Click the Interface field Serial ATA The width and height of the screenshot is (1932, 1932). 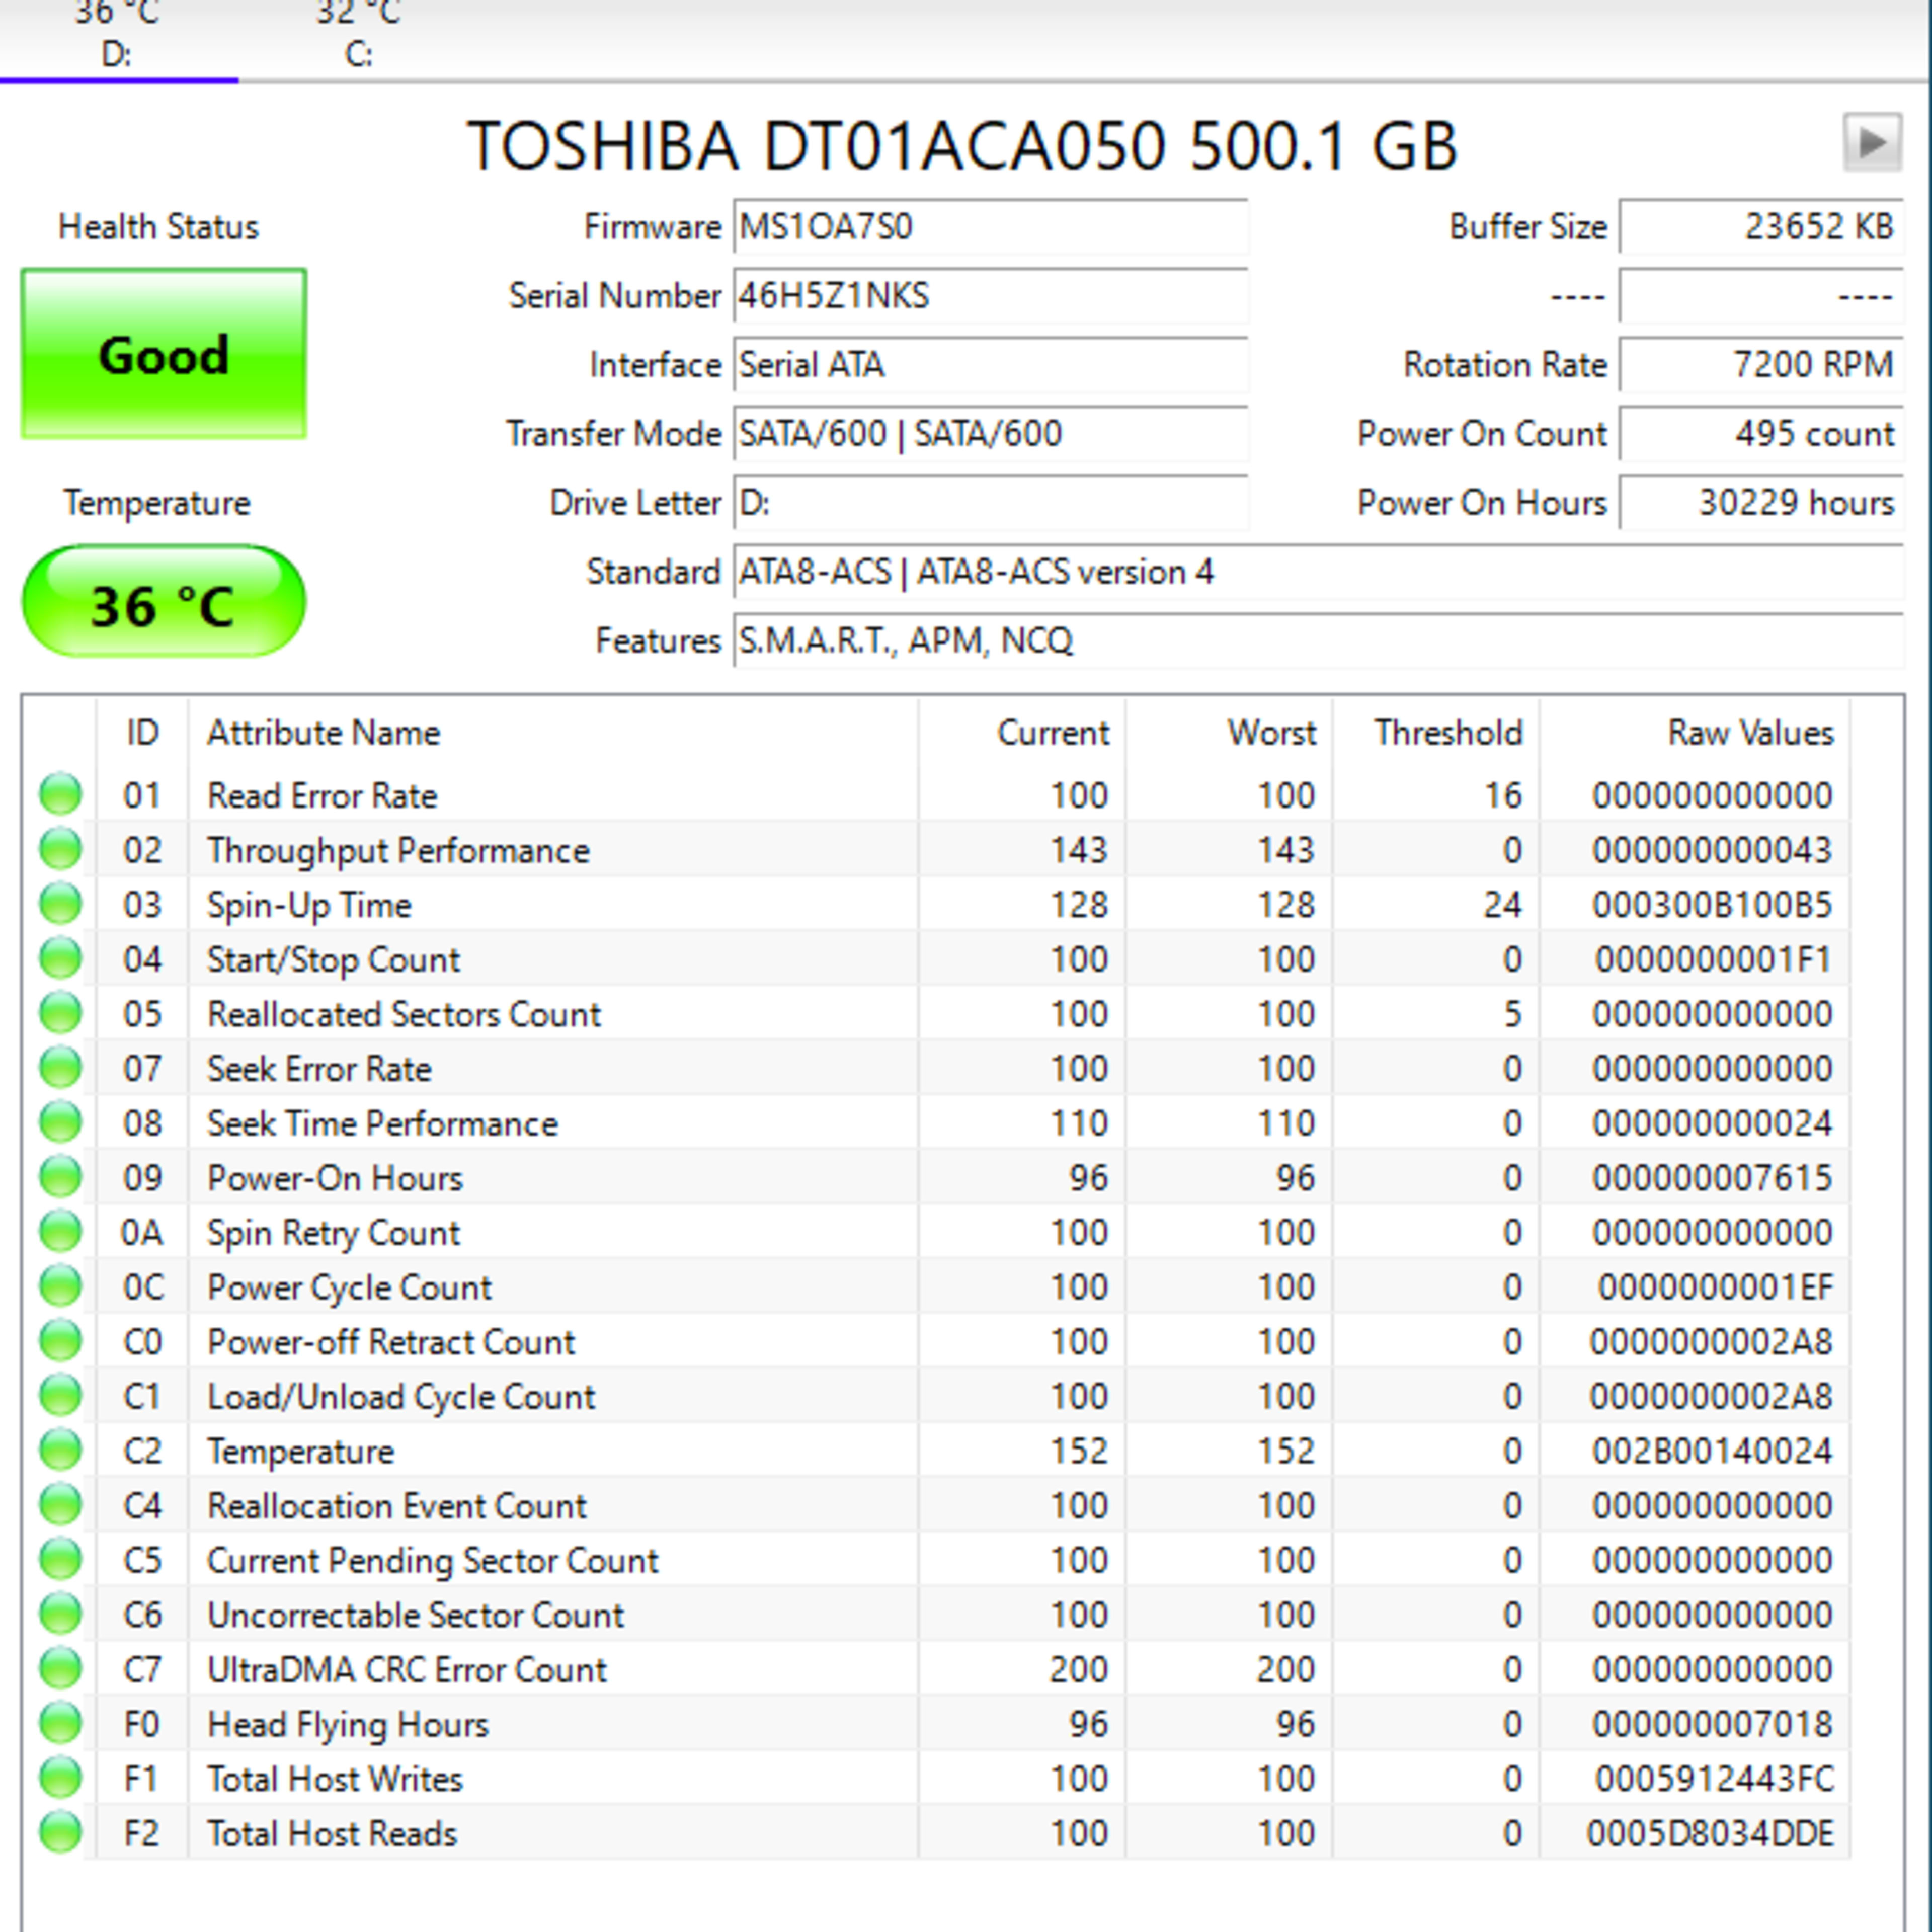click(x=990, y=365)
